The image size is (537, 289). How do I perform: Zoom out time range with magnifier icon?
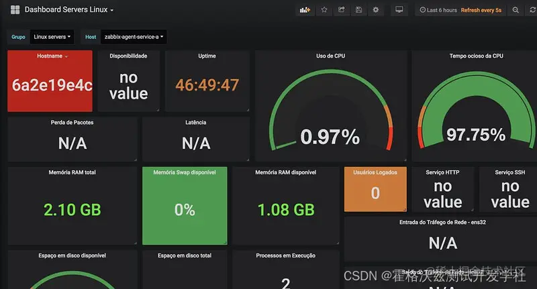click(x=516, y=10)
